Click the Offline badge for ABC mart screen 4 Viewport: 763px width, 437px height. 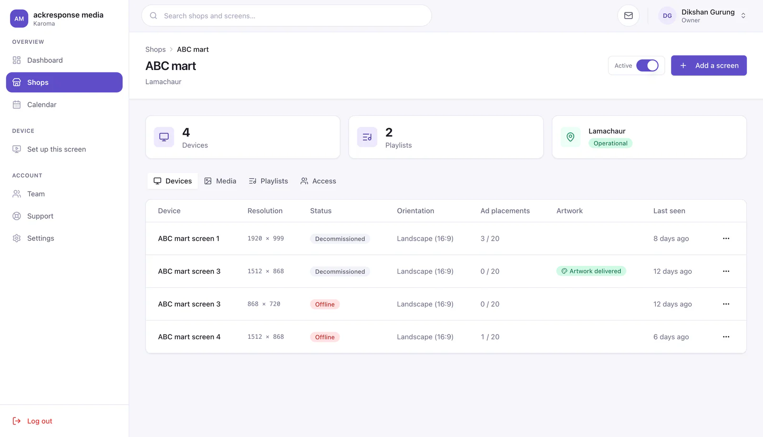(x=325, y=337)
